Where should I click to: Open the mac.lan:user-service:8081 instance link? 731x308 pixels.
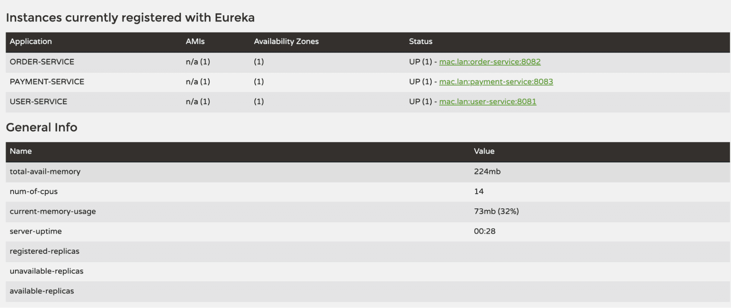pyautogui.click(x=487, y=101)
